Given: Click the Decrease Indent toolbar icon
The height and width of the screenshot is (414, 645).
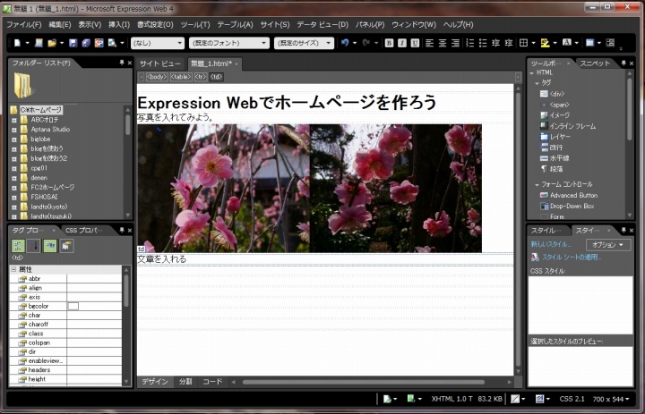Looking at the screenshot, I should pos(495,43).
